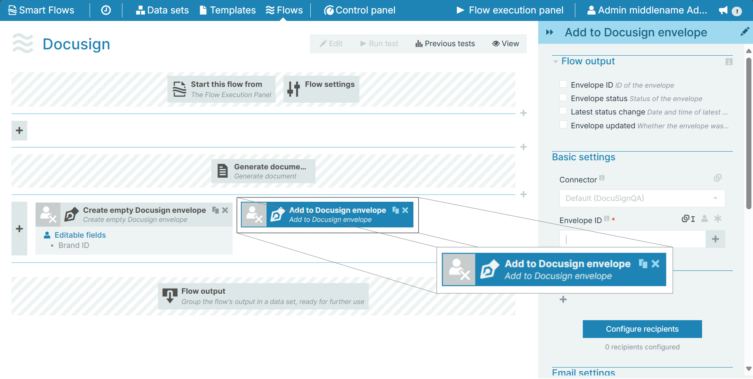753x379 pixels.
Task: Click the plus button beside the Envelope ID field
Action: (715, 239)
